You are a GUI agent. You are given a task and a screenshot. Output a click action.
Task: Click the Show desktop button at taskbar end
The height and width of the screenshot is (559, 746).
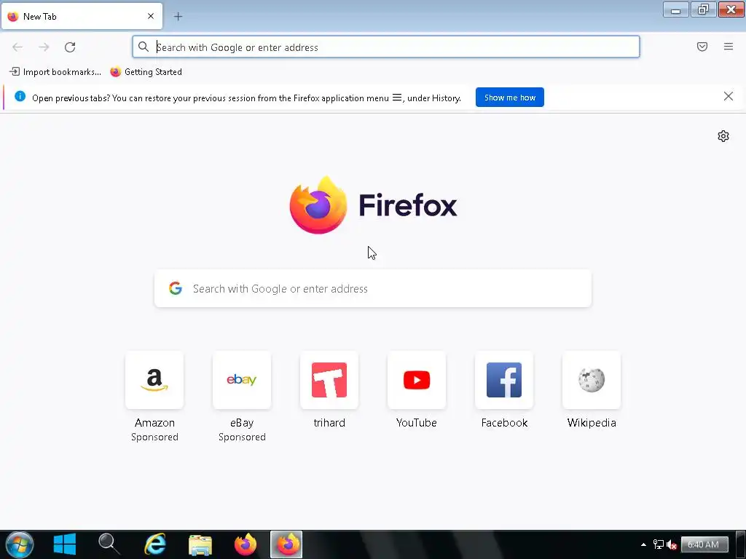pos(740,544)
